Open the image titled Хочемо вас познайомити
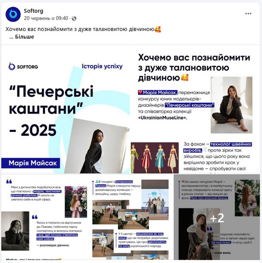 point(195,109)
